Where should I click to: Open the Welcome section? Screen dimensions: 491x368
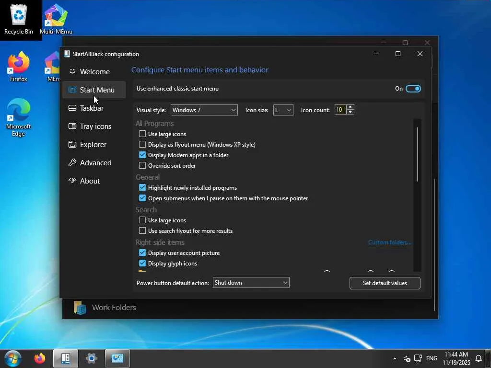(94, 72)
